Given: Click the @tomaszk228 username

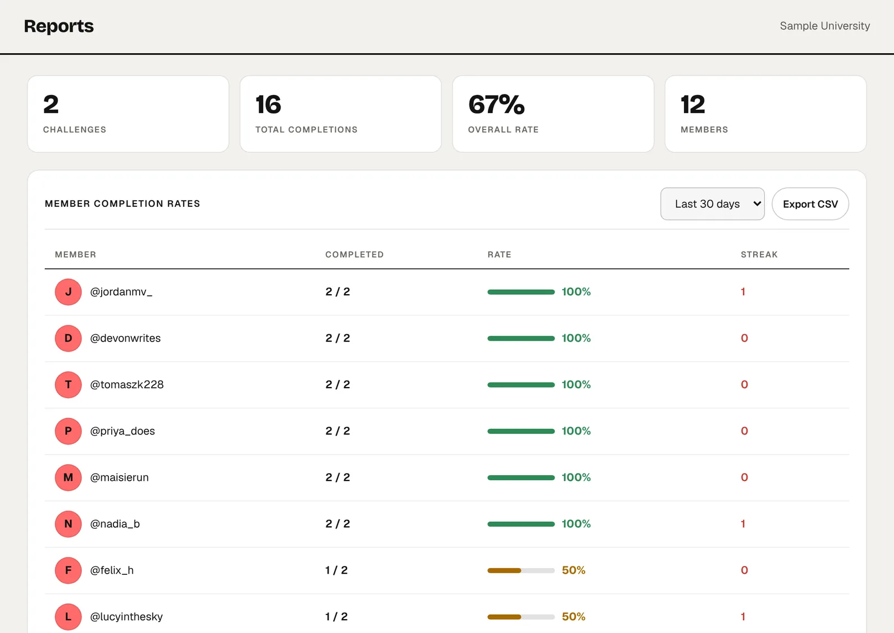Looking at the screenshot, I should [127, 385].
